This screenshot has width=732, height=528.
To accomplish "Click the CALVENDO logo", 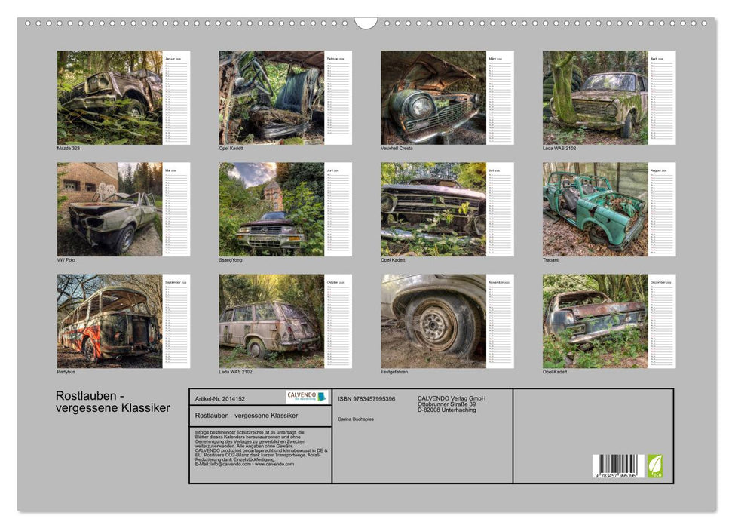I will (x=307, y=397).
